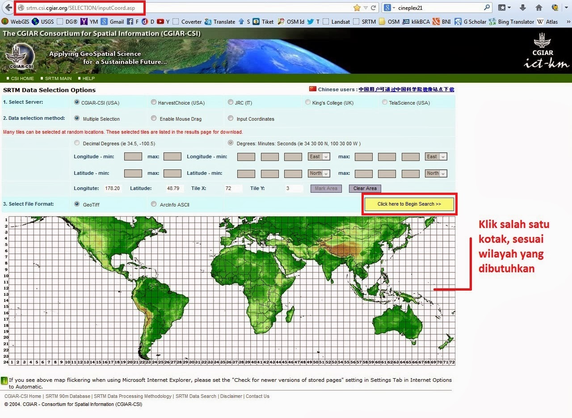The width and height of the screenshot is (572, 418).
Task: Enable the Input Coordinates selection method
Action: point(231,118)
